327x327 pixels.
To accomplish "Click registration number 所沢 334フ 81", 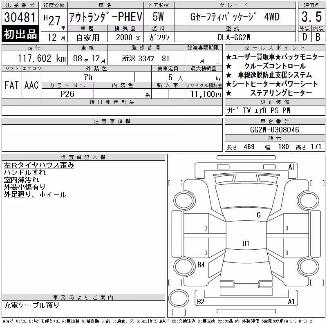I will (146, 58).
